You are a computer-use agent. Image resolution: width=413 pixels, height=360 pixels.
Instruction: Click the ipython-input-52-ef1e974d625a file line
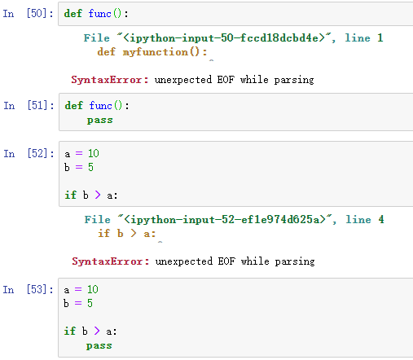pos(234,219)
